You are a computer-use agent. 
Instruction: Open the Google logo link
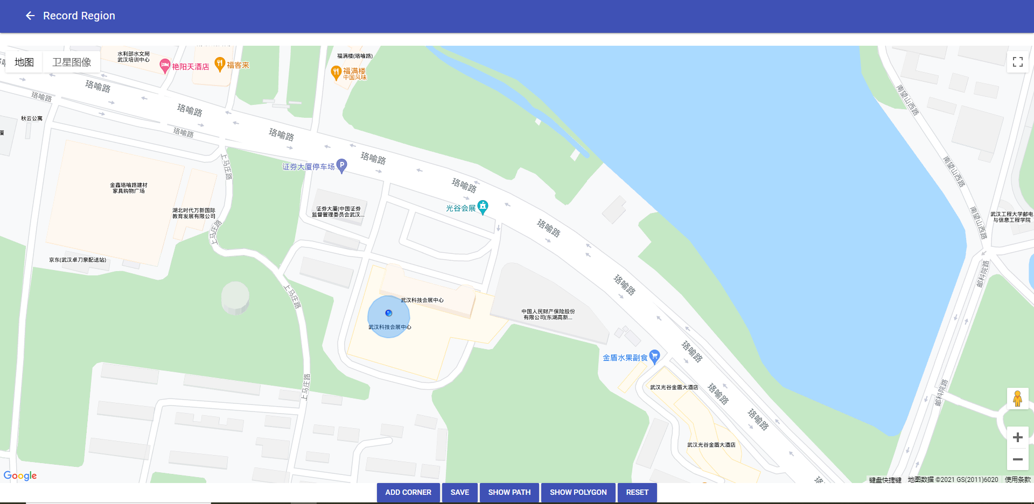[20, 475]
